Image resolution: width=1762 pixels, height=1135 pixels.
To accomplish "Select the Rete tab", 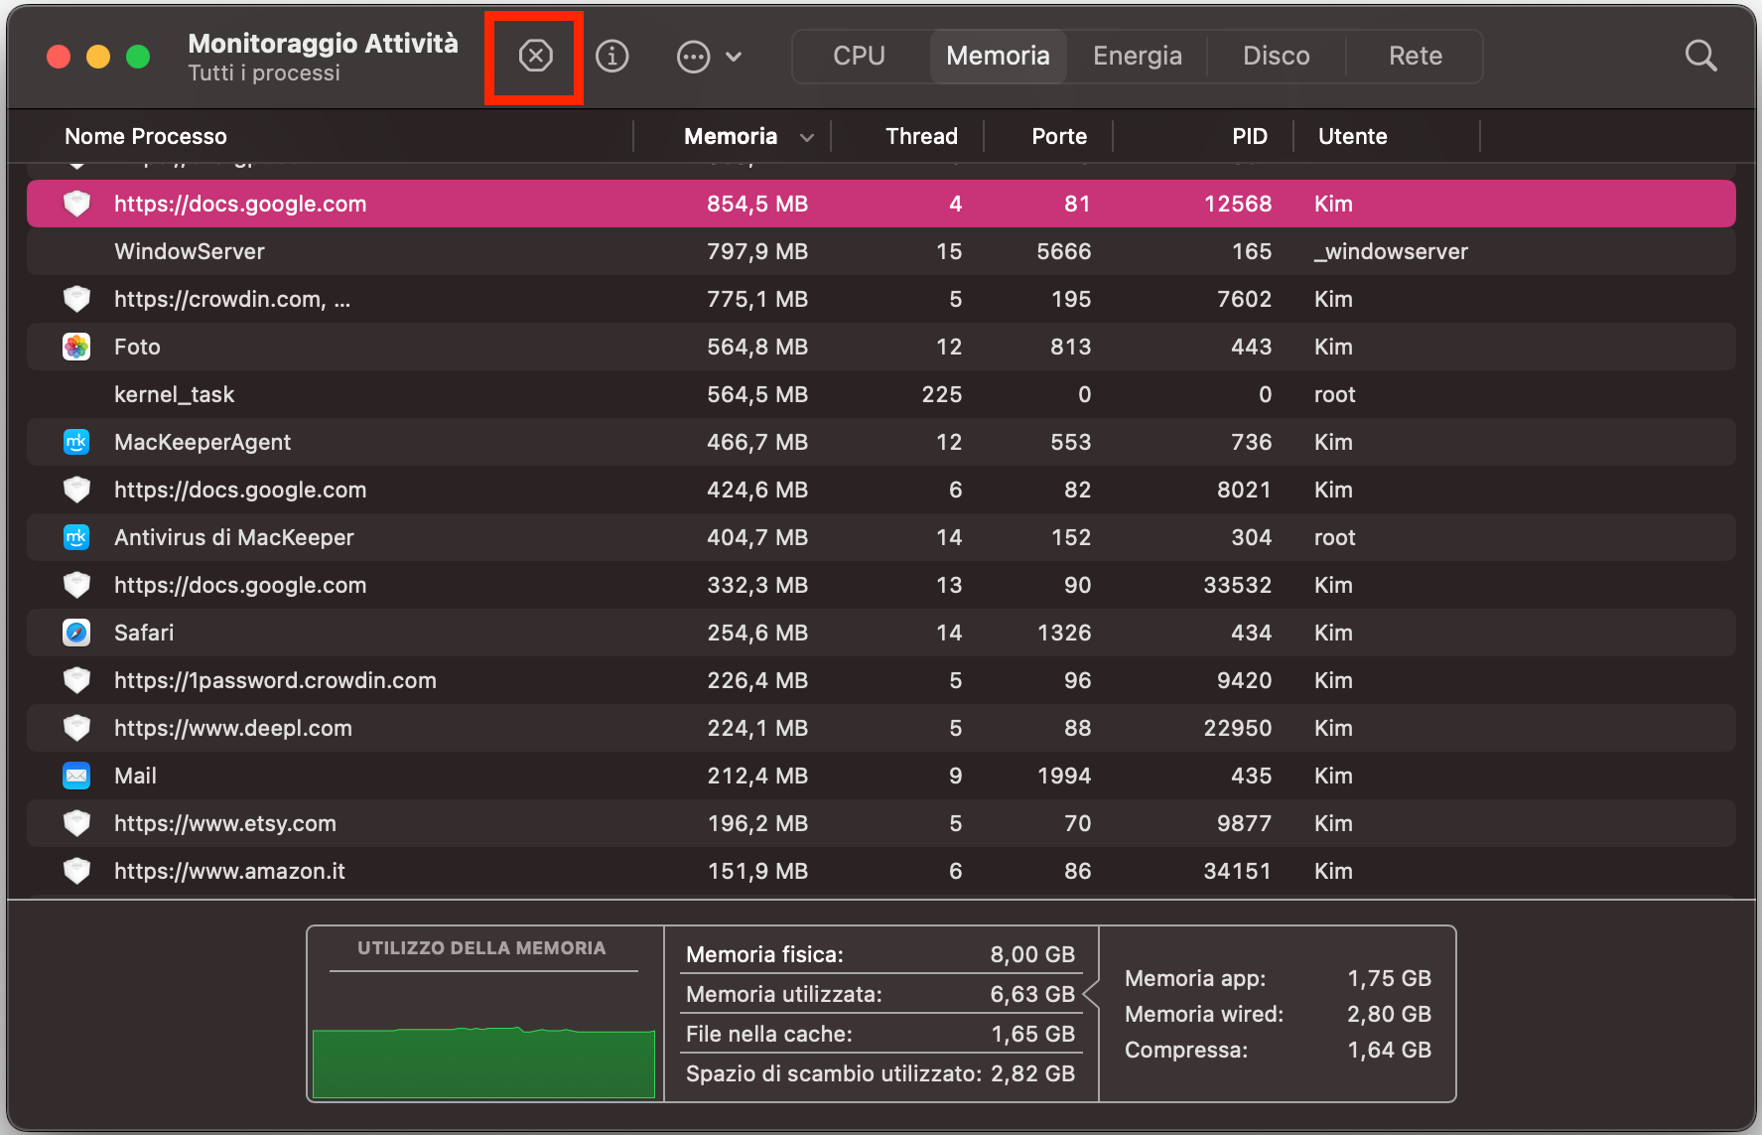I will point(1415,57).
